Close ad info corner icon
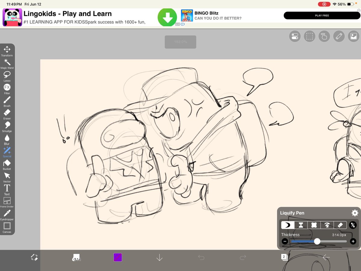The height and width of the screenshot is (271, 361). [359, 10]
